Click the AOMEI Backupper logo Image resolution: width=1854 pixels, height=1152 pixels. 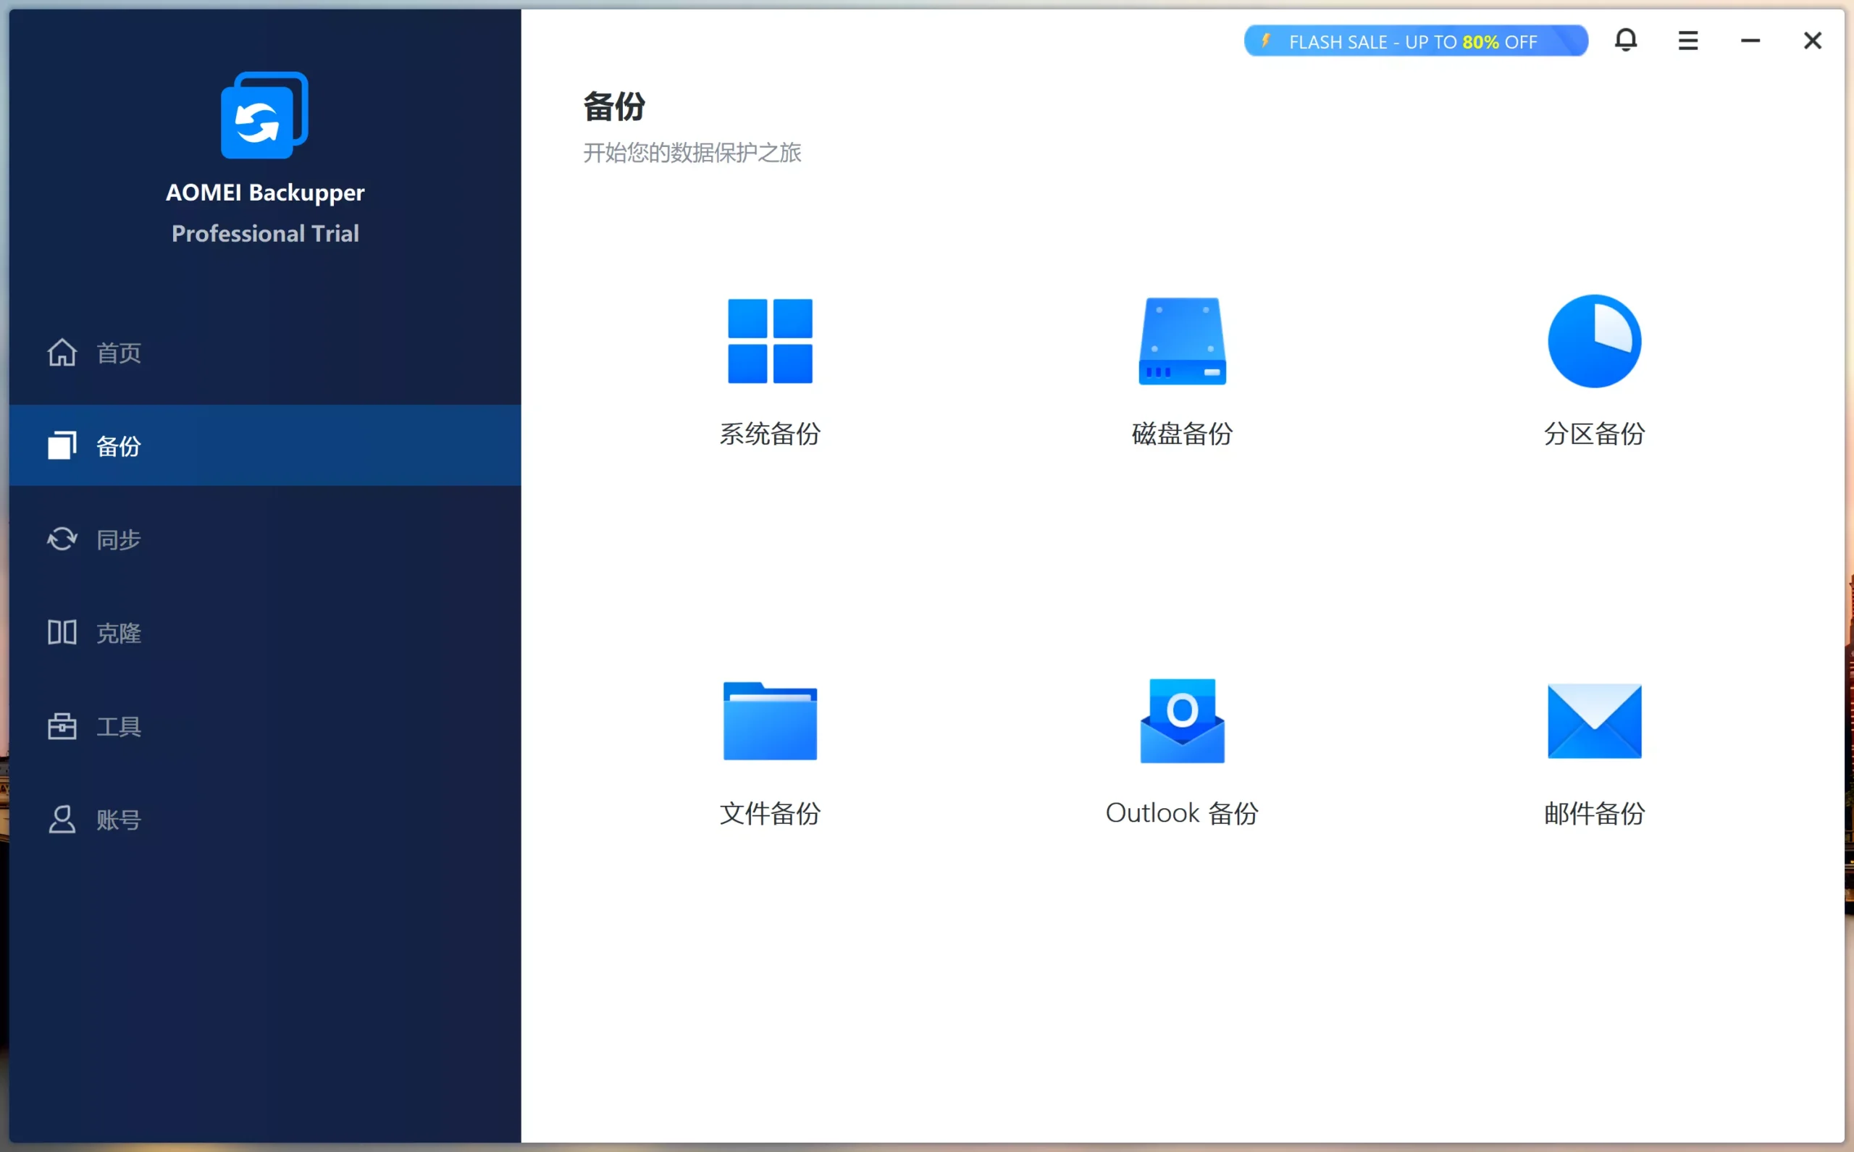pos(264,114)
